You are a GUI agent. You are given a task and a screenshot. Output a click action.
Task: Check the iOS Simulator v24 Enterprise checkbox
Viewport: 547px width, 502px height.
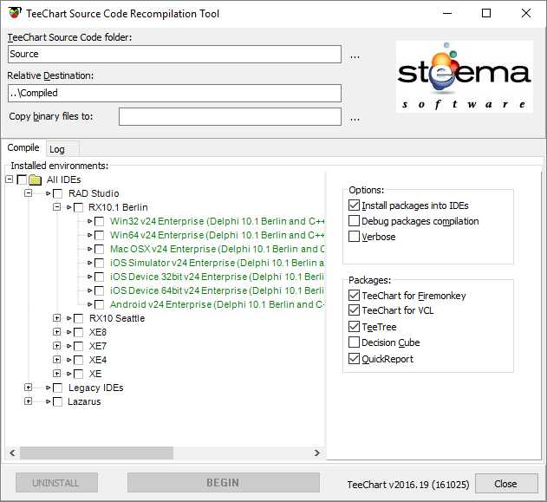point(99,263)
